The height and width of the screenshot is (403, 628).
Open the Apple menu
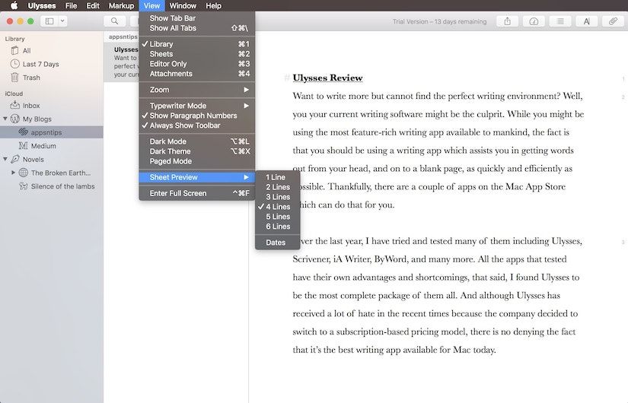coord(14,5)
